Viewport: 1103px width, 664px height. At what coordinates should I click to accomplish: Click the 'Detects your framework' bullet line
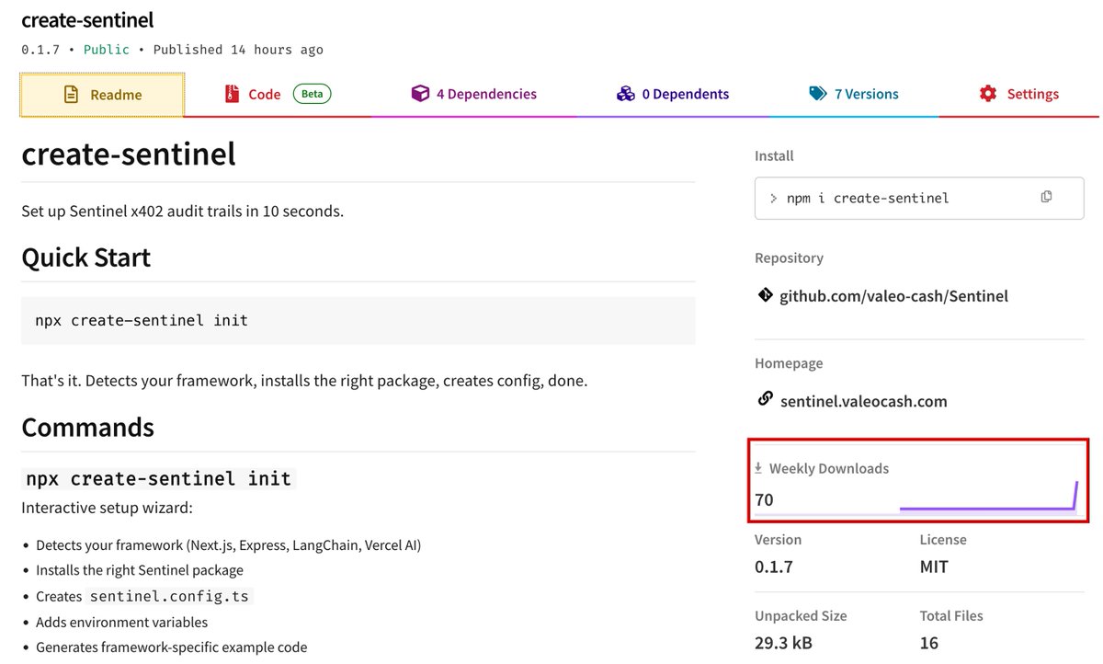(x=228, y=545)
